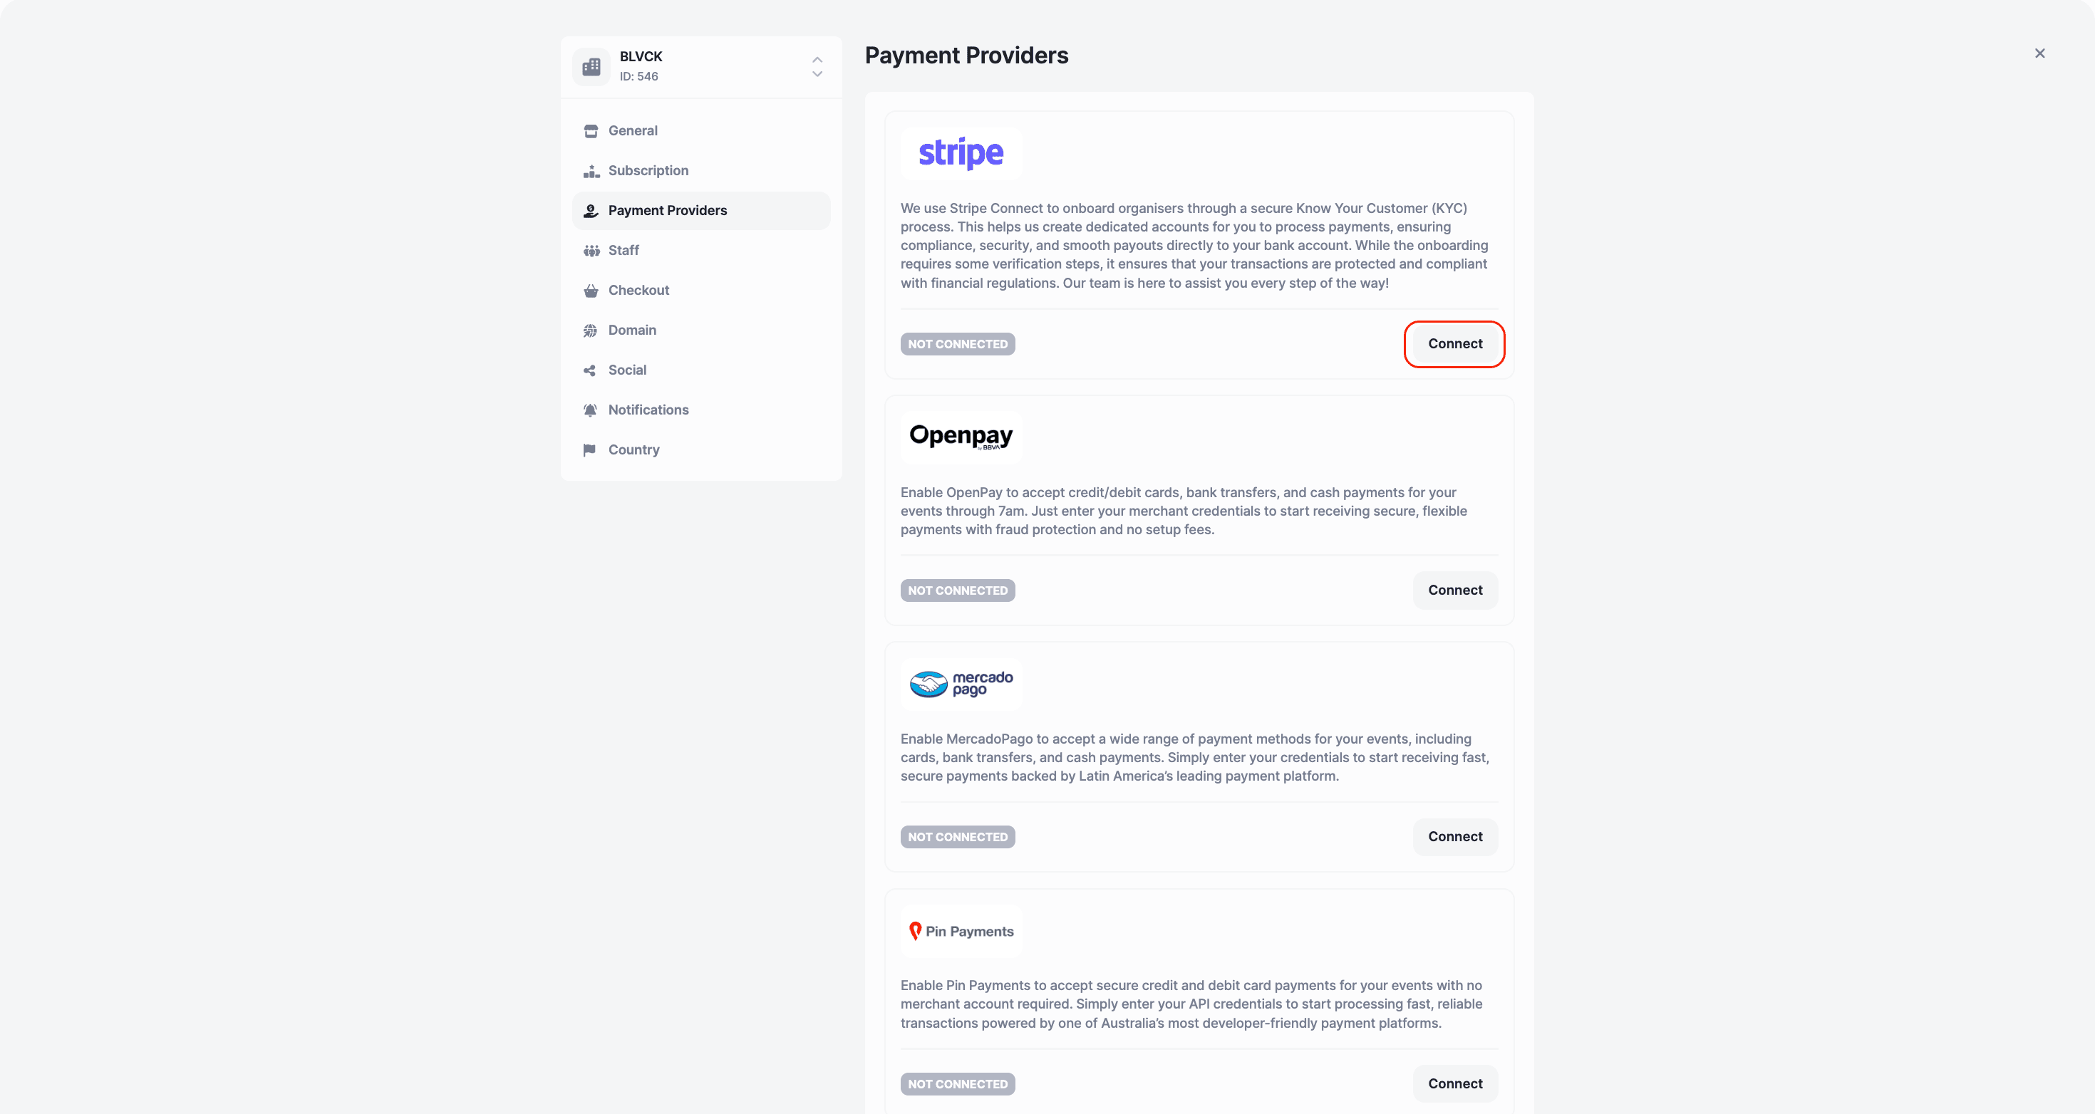Click the BLVCK organisation building icon

coord(591,67)
